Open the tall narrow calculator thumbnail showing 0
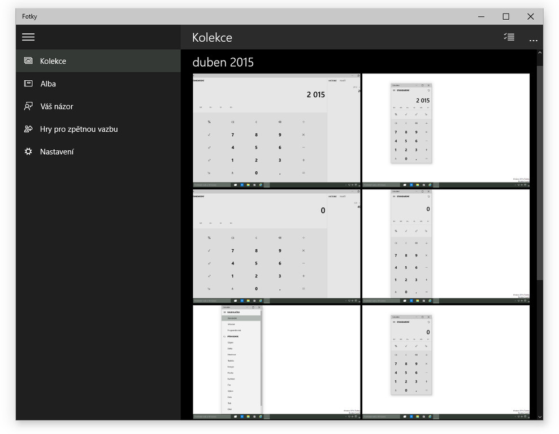Image resolution: width=559 pixels, height=434 pixels. tap(445, 246)
